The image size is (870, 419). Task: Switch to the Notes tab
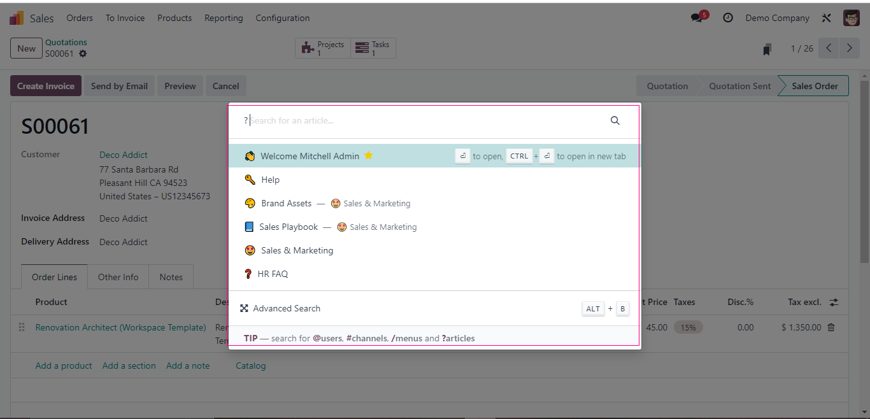tap(171, 277)
